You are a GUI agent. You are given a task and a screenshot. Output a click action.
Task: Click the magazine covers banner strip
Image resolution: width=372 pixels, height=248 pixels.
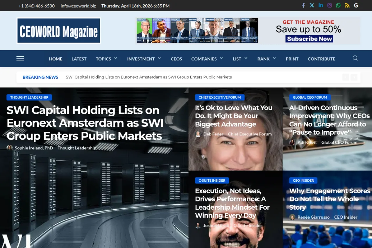pos(197,31)
